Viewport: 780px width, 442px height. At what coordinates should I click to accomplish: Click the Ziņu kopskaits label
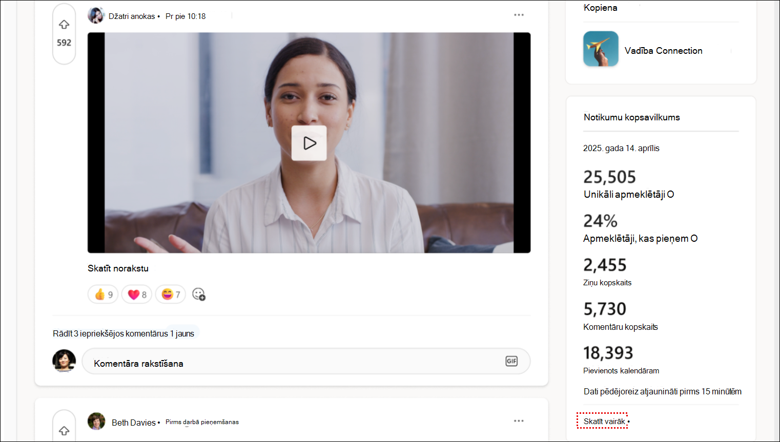tap(607, 283)
